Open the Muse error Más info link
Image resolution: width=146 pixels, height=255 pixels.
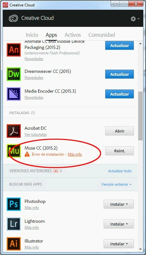coord(75,154)
